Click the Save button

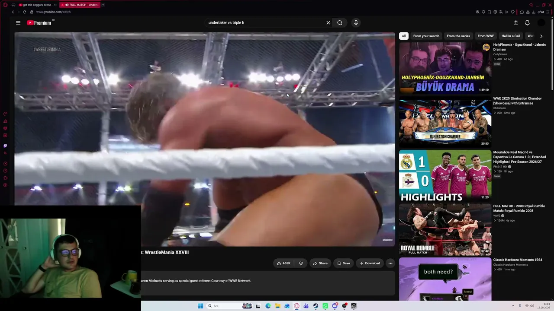click(x=344, y=263)
